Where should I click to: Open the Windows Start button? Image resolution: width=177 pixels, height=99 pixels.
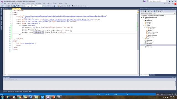2,97
